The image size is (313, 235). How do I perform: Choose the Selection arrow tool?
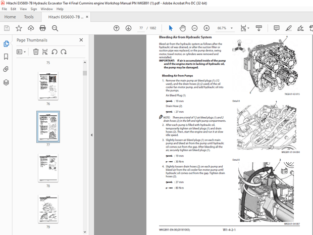coord(171,28)
